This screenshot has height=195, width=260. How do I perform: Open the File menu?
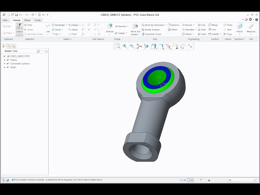point(5,20)
